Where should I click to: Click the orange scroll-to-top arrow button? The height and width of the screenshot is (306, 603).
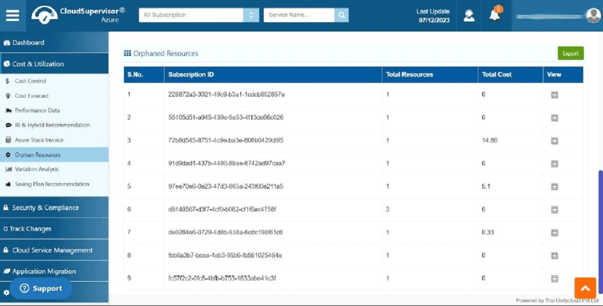click(x=585, y=288)
